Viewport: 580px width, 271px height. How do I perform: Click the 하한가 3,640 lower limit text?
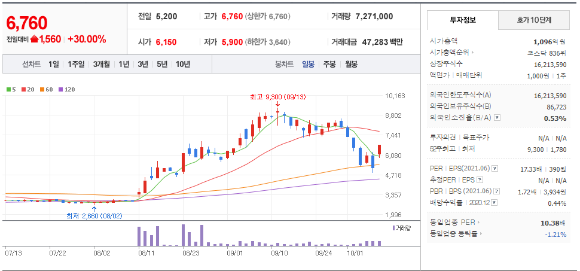click(x=267, y=42)
